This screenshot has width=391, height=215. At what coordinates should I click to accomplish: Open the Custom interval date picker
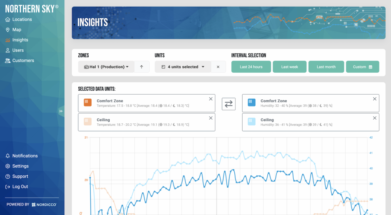click(363, 67)
